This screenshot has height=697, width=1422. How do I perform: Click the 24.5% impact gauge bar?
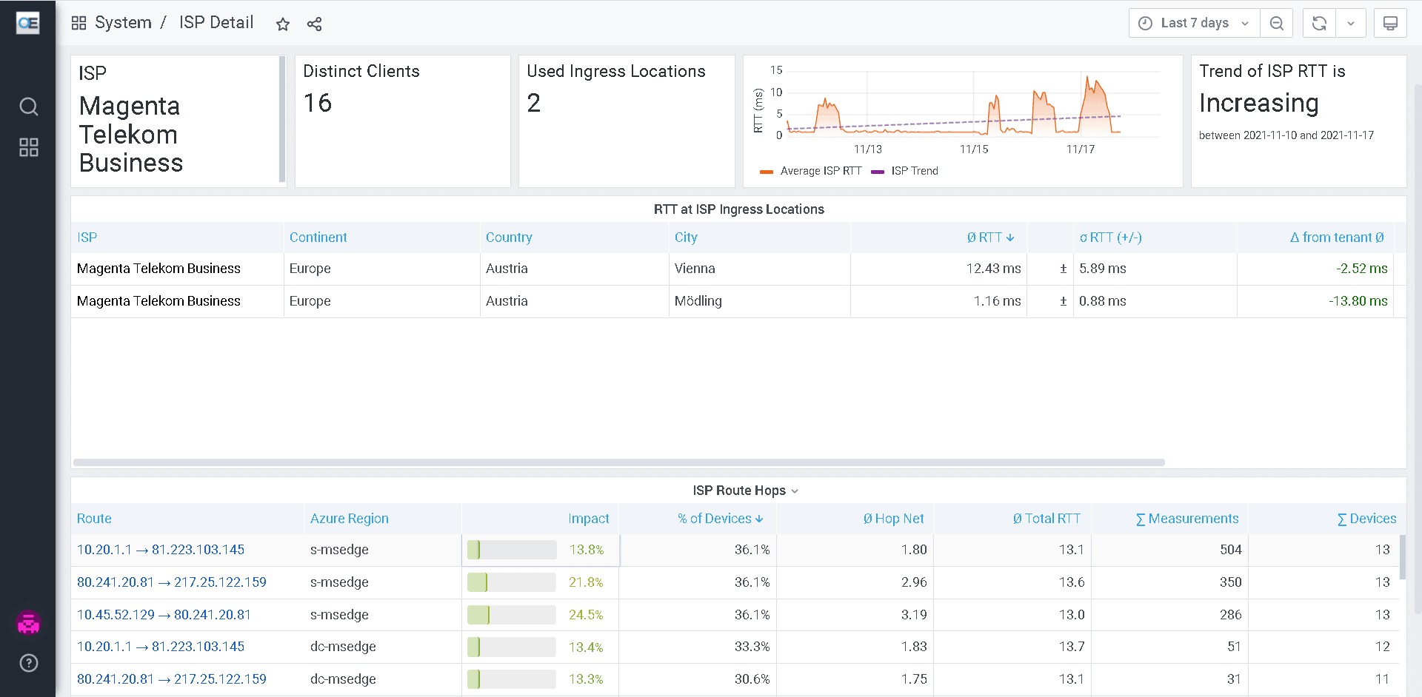[x=512, y=615]
